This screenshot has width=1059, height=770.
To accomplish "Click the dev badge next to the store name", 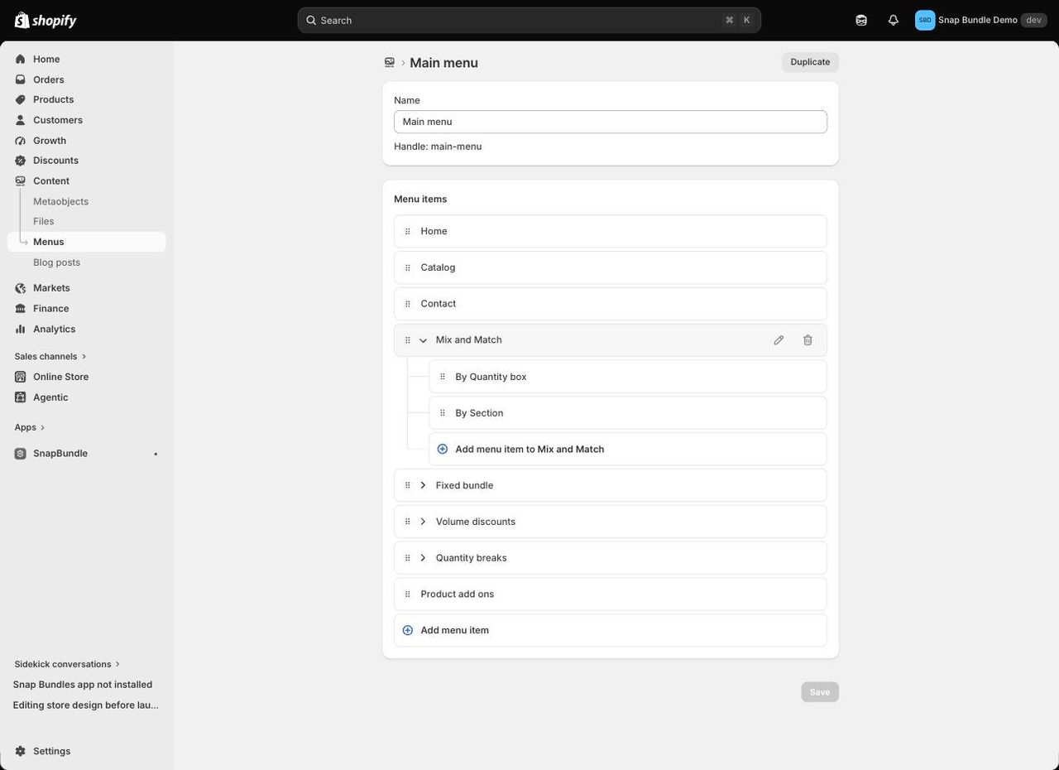I will tap(1033, 20).
